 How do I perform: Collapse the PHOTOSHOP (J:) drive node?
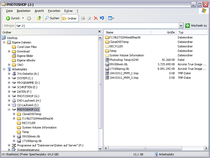point(9,110)
